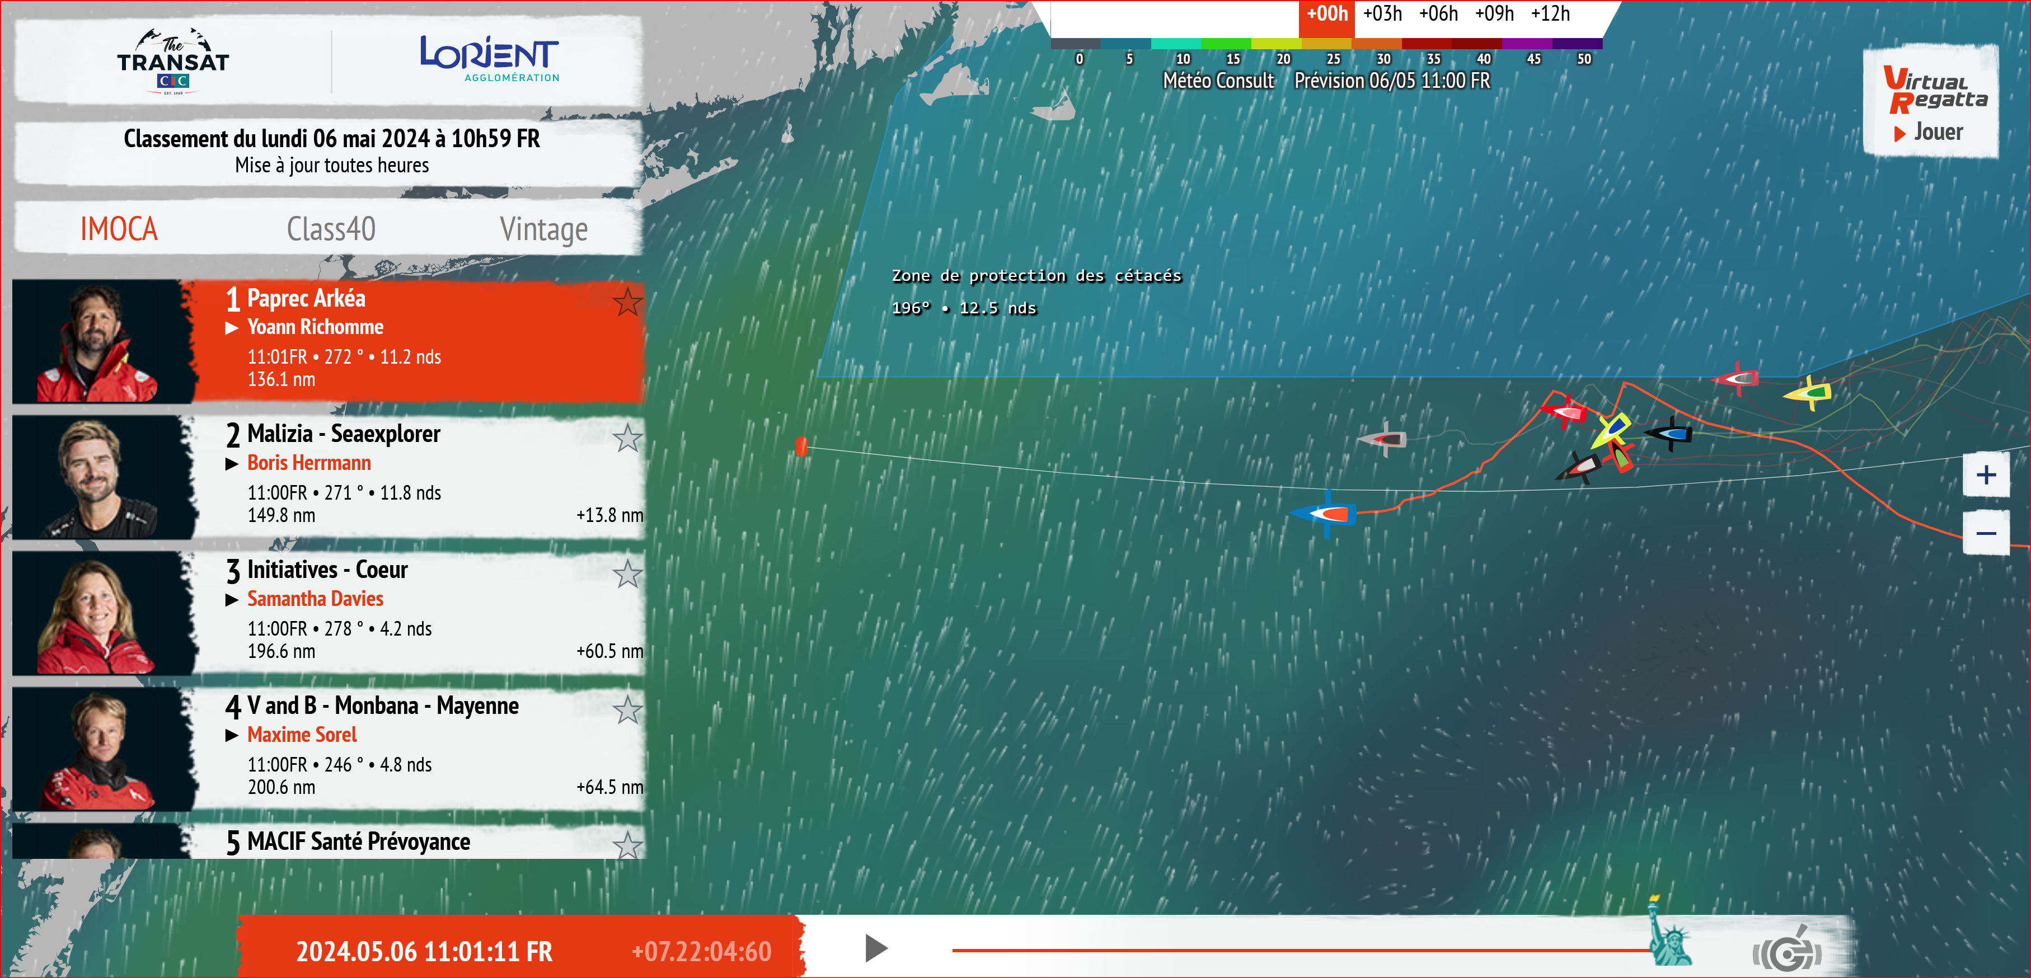Star the MACIF Santé Prévoyance boat

click(627, 844)
